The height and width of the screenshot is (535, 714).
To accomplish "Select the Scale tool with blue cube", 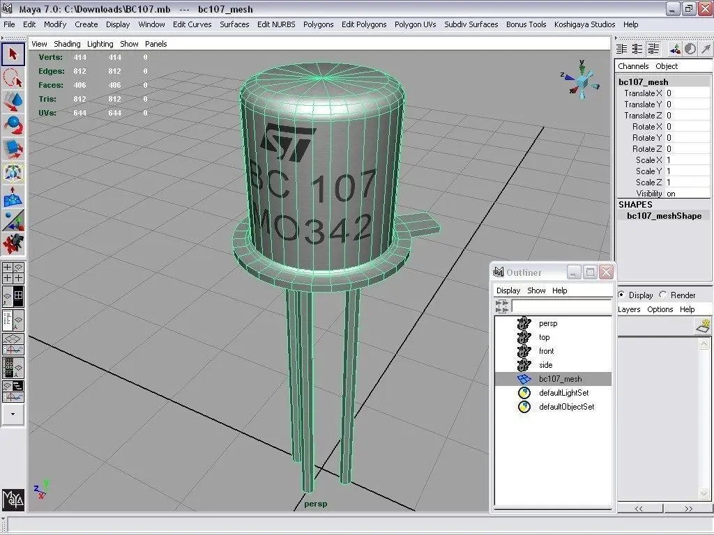I will coord(13,149).
